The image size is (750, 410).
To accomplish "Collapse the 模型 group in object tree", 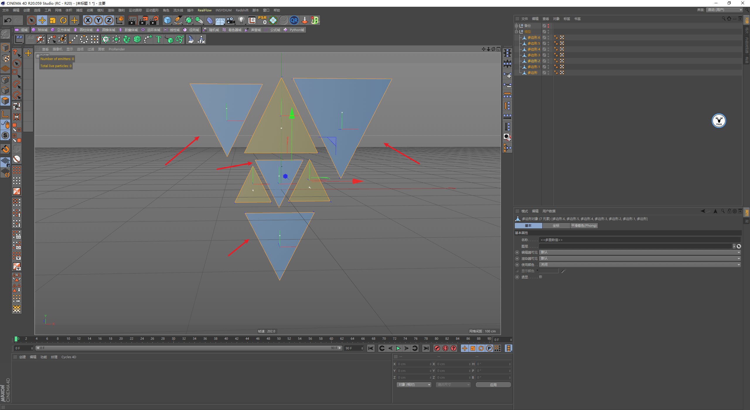I will click(x=517, y=32).
